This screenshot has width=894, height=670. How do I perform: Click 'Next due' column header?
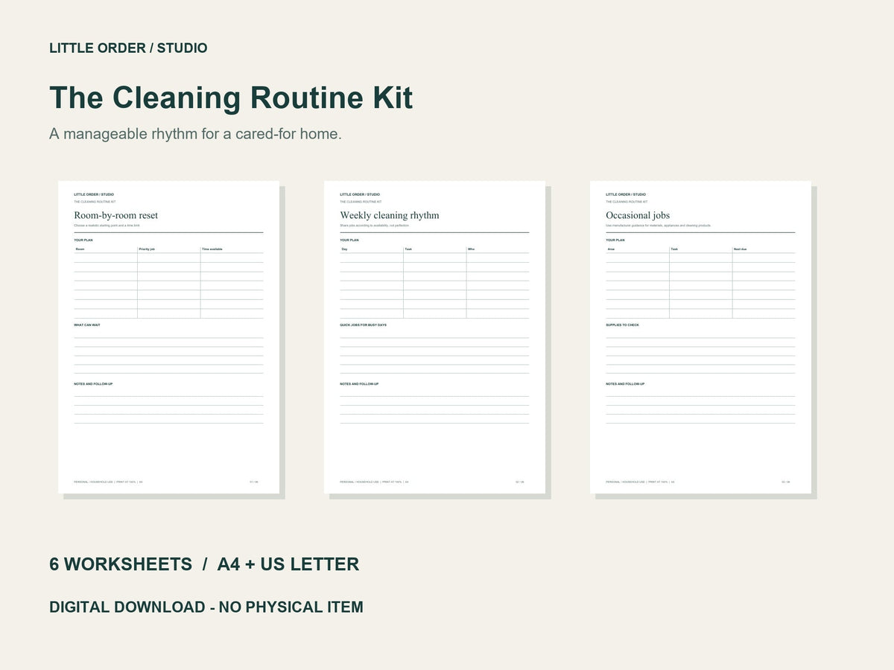pyautogui.click(x=740, y=249)
